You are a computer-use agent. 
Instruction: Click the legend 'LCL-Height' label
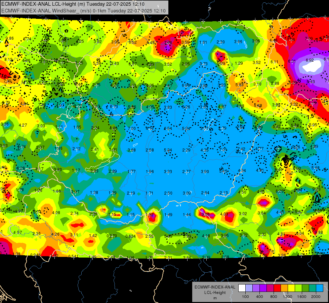point(215,293)
